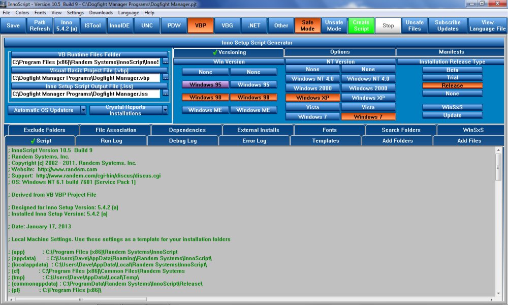Open the Debug Log tab
The height and width of the screenshot is (305, 508).
tap(183, 141)
